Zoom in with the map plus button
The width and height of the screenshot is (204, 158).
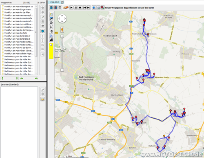[62, 36]
